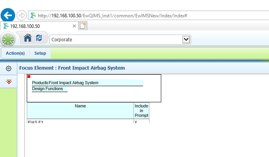Close the 192.168.100.50 browser tab

pos(74,26)
